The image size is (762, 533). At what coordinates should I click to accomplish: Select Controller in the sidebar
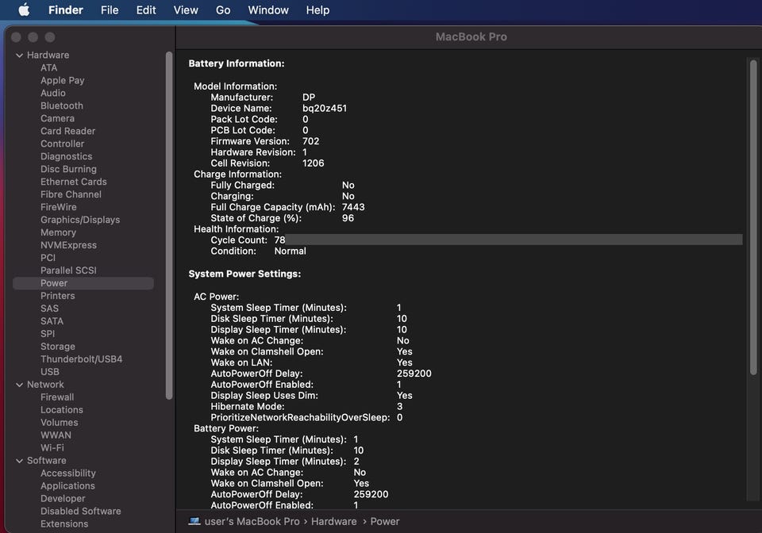(x=62, y=144)
